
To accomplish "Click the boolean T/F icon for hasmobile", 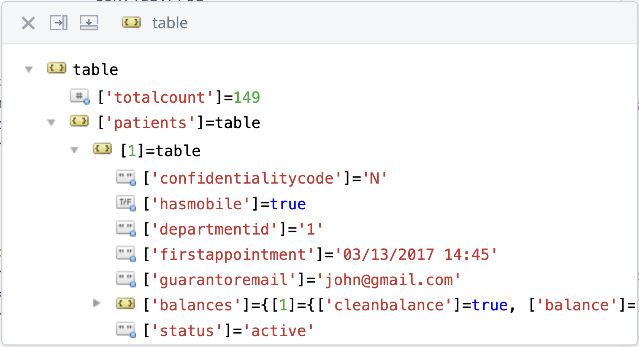I will (126, 203).
